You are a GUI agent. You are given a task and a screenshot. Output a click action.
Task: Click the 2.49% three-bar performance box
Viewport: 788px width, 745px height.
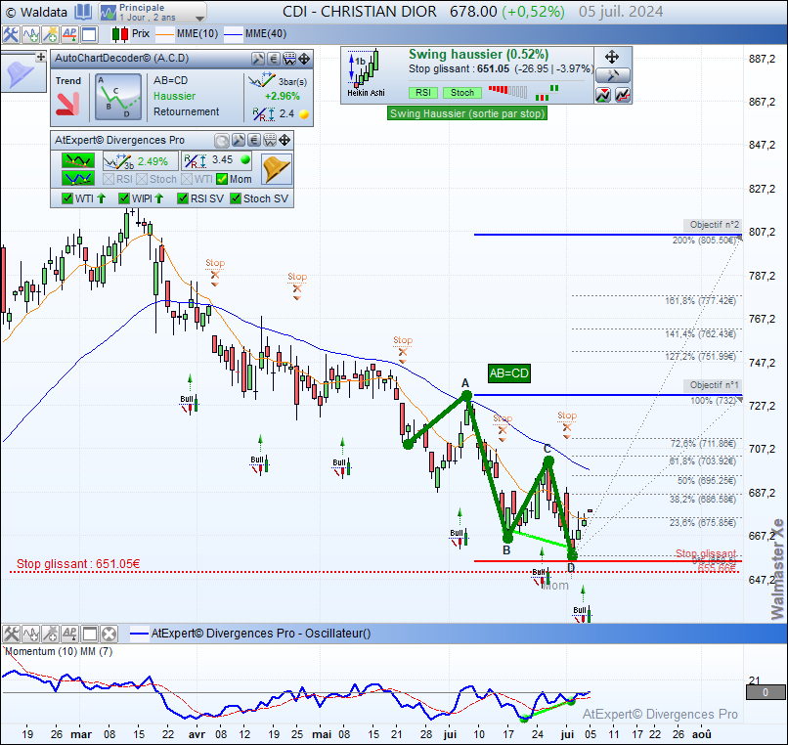point(140,161)
